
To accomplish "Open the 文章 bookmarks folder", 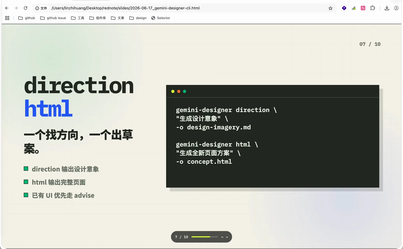I will (x=118, y=18).
